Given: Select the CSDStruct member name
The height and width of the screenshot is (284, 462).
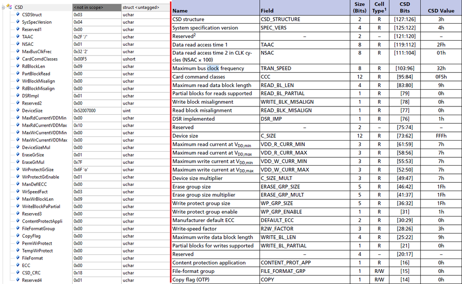Looking at the screenshot, I should tap(32, 15).
